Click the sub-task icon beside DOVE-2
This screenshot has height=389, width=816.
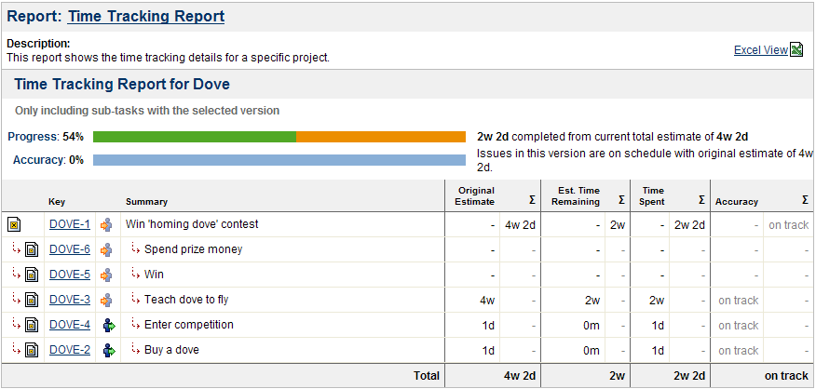pos(31,350)
